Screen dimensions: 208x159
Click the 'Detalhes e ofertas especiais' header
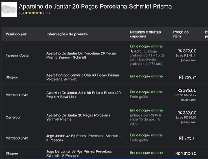[145, 34]
